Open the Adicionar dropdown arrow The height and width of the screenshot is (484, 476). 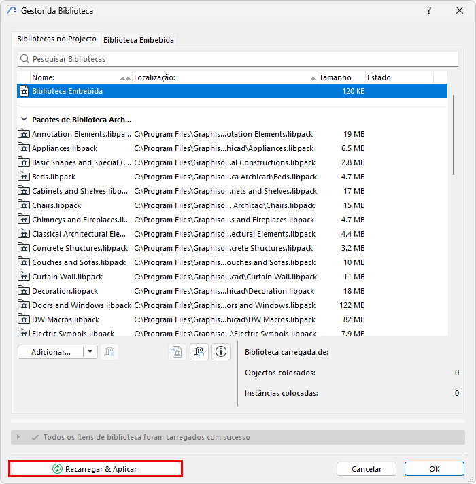click(90, 352)
